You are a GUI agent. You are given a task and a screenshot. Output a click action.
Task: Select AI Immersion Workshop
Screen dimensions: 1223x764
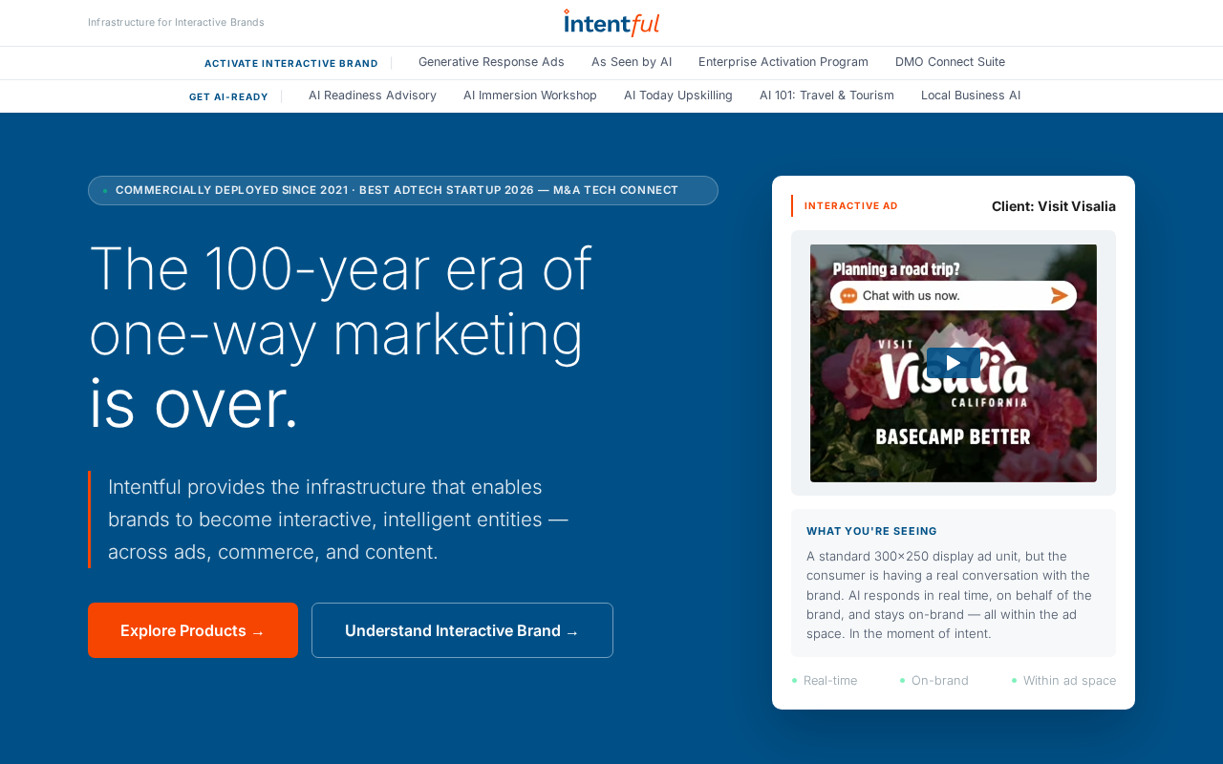click(530, 95)
